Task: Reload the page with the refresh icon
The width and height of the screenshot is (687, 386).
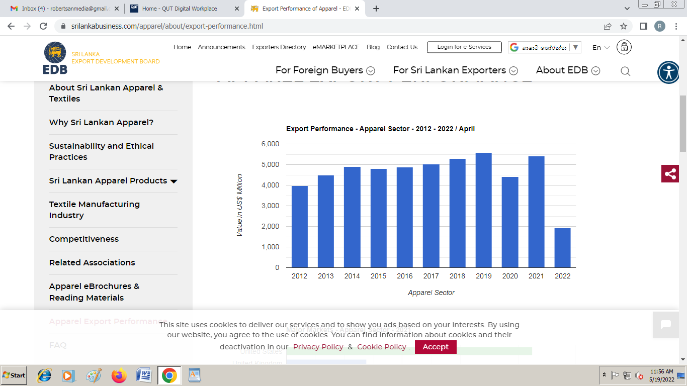Action: (x=43, y=26)
